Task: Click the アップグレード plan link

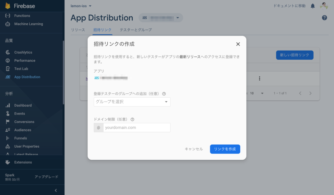Action: (x=46, y=177)
